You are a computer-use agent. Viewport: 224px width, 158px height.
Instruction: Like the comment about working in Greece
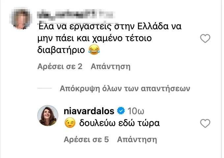(x=205, y=39)
